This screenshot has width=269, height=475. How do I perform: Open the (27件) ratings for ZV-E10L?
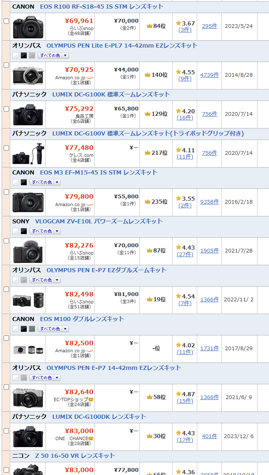coord(185,254)
